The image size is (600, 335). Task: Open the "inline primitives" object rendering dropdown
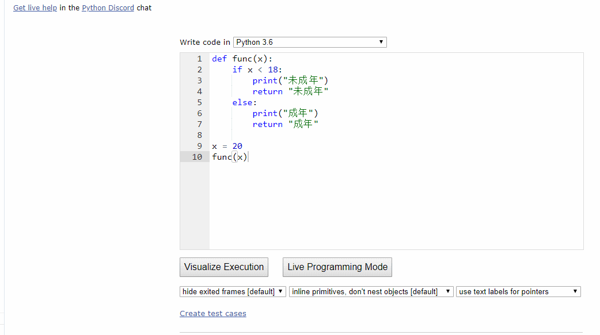(x=371, y=291)
